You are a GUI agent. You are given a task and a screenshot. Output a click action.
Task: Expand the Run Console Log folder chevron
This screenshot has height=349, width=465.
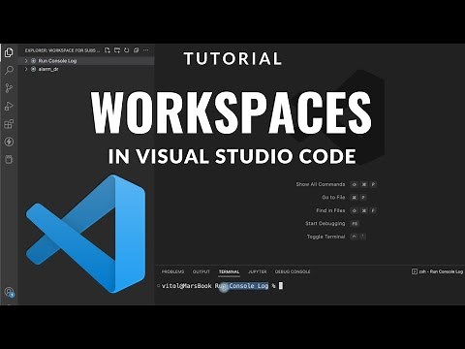[26, 61]
